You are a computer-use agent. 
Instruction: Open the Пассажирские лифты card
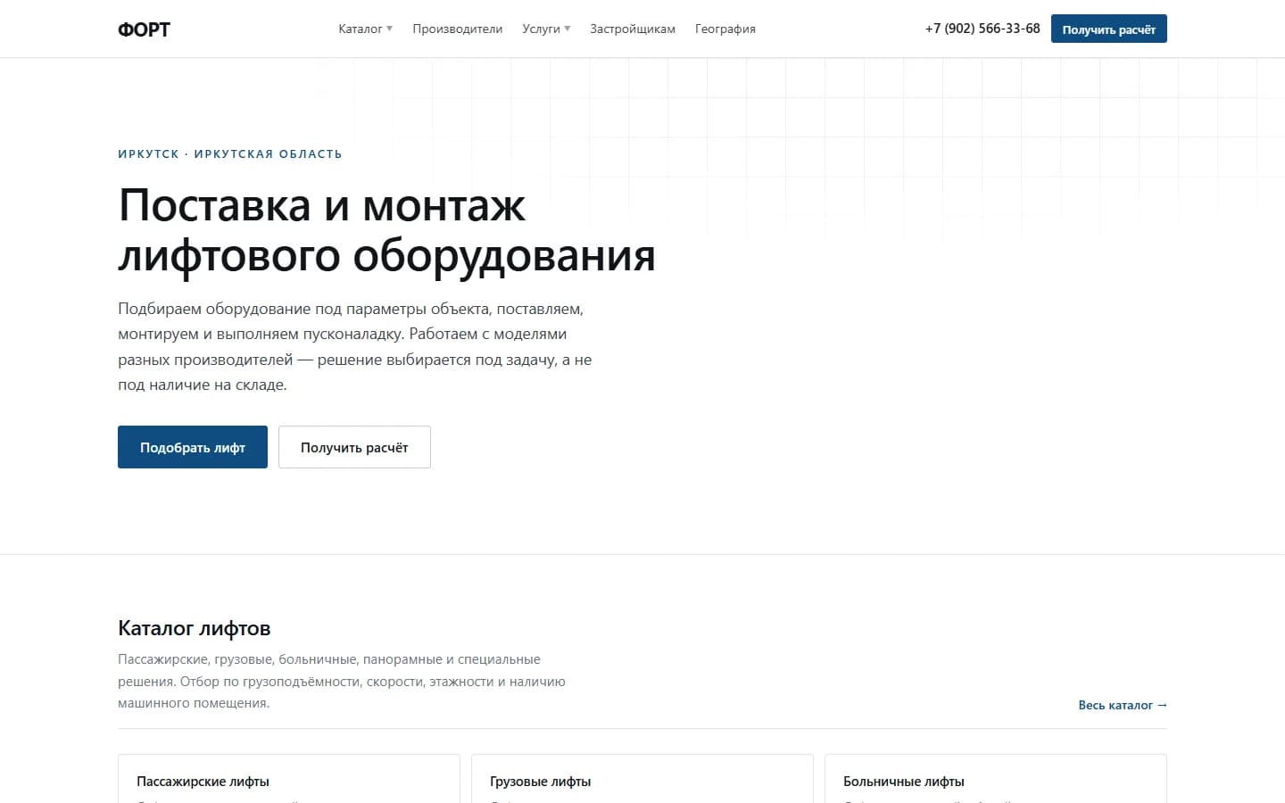click(x=289, y=779)
